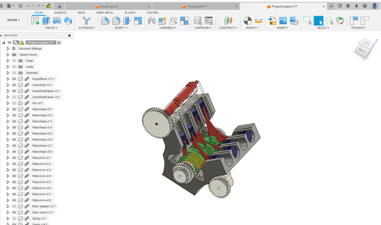Toggle visibility of Origin folder
381x225 pixels.
click(14, 61)
